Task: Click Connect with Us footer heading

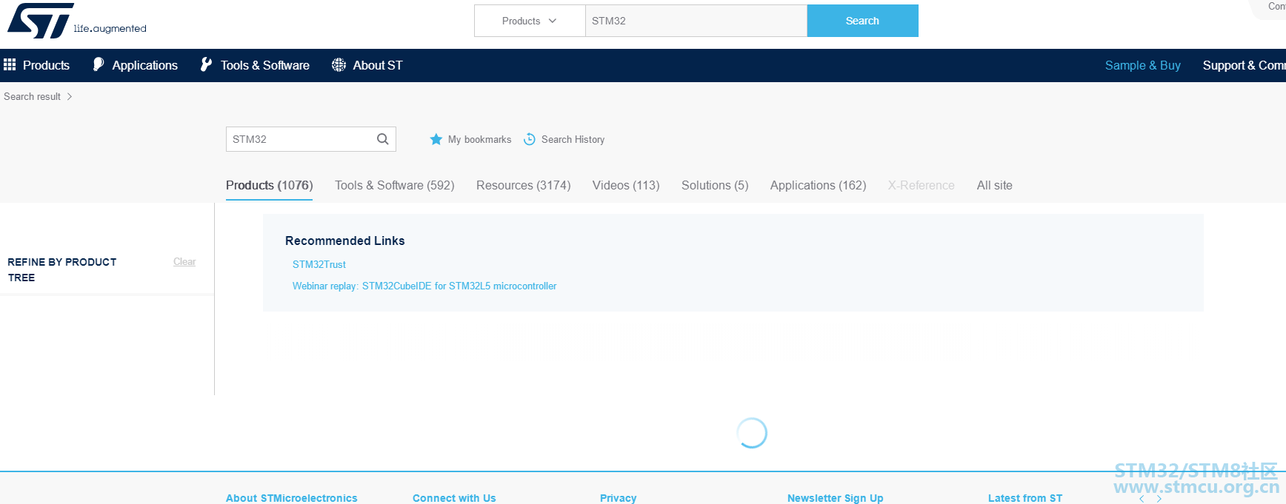Action: [454, 498]
